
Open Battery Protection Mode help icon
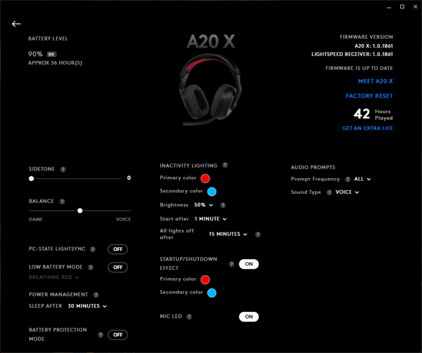101,335
